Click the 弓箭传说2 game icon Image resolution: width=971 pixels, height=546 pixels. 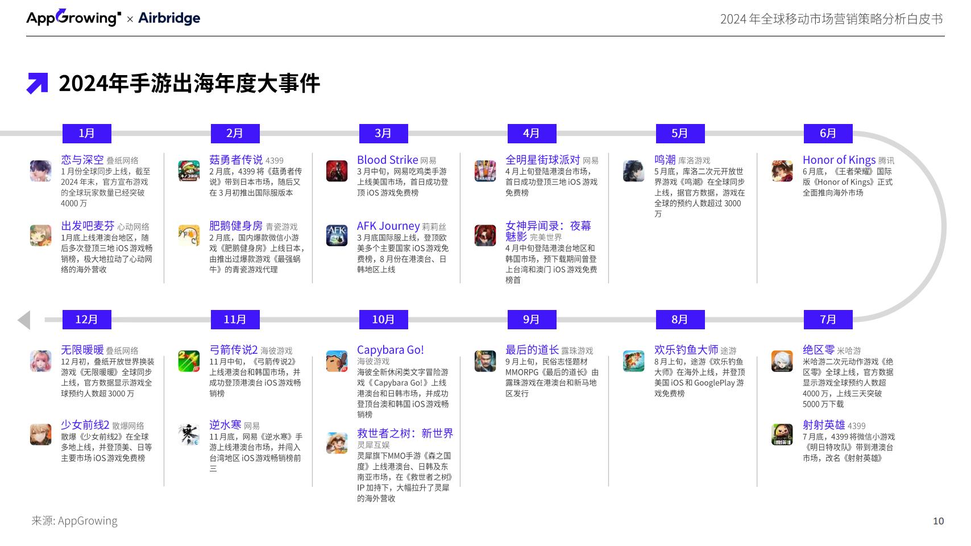[189, 361]
